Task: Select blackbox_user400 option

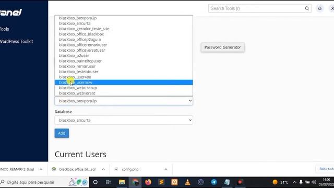Action: point(124,77)
